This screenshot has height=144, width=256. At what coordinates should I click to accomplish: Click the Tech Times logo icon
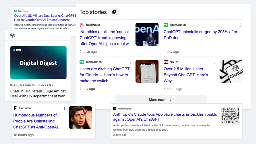[15, 11]
